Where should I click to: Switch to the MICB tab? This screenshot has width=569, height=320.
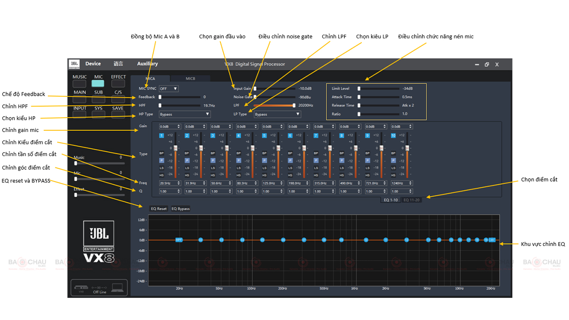190,79
